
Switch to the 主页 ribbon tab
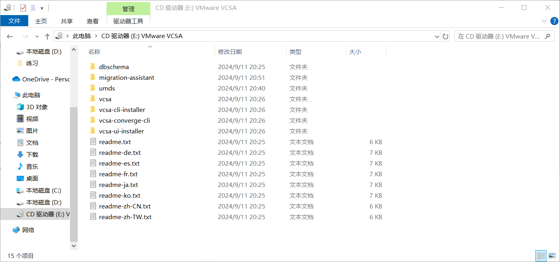point(41,21)
